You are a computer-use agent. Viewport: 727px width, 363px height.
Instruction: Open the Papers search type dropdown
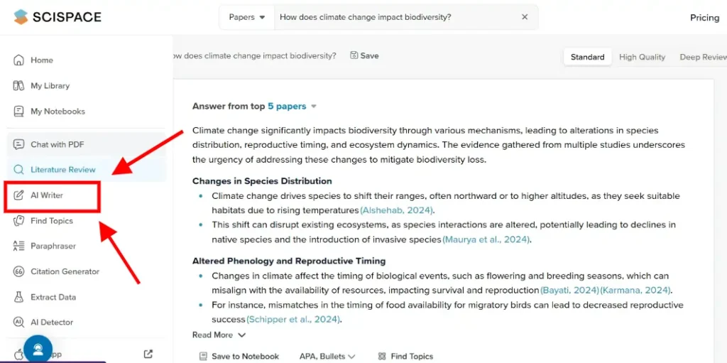(246, 17)
